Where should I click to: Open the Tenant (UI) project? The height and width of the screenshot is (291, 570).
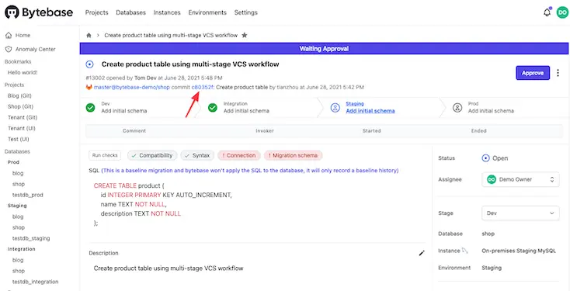(x=22, y=128)
